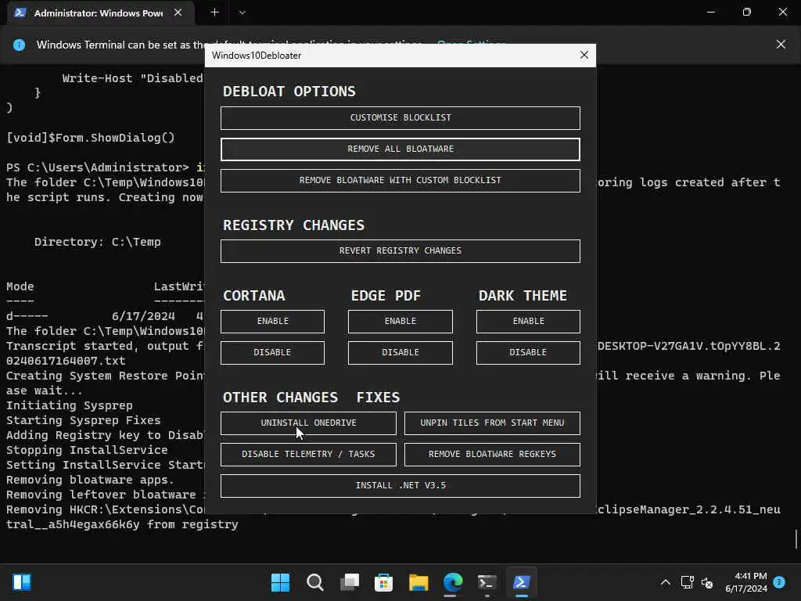Disable Edge PDF

tap(400, 352)
